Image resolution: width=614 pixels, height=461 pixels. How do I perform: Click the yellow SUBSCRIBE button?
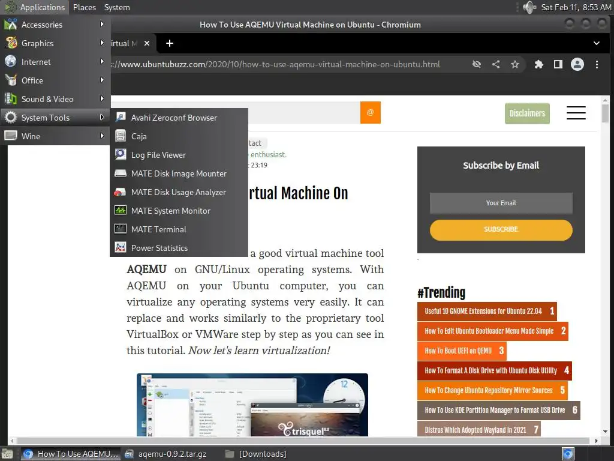point(501,230)
